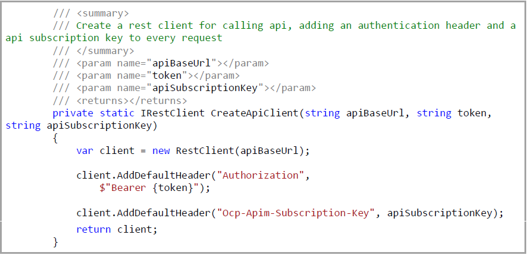Viewport: 528px width, 255px height.
Task: Click the 'var' keyword
Action: [85, 150]
